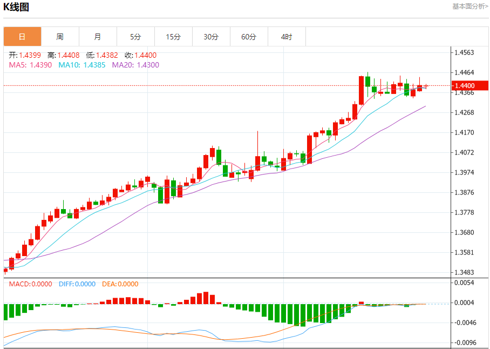Viewport: 490px width, 349px height.
Task: Click the tall red candlestick near 1.4464
Action: (x=361, y=90)
